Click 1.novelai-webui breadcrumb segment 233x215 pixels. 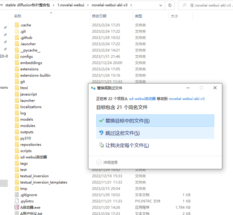coord(71,5)
